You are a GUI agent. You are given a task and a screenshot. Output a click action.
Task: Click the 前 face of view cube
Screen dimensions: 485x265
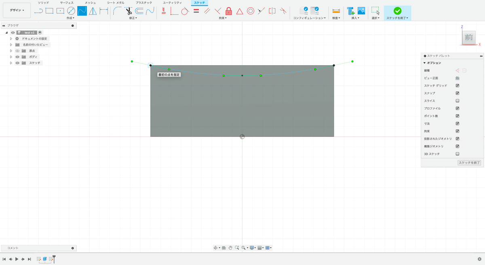click(x=468, y=37)
